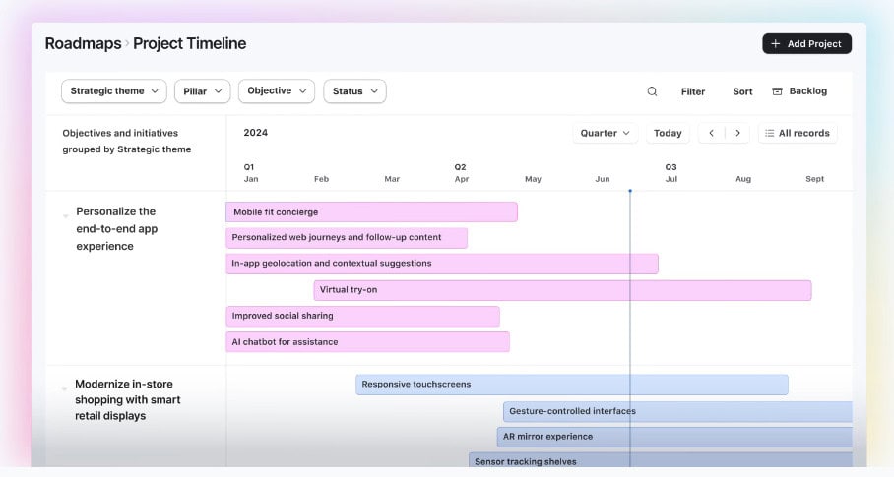Collapse the Modernize in-store shopping group
Image resolution: width=894 pixels, height=477 pixels.
tap(66, 388)
